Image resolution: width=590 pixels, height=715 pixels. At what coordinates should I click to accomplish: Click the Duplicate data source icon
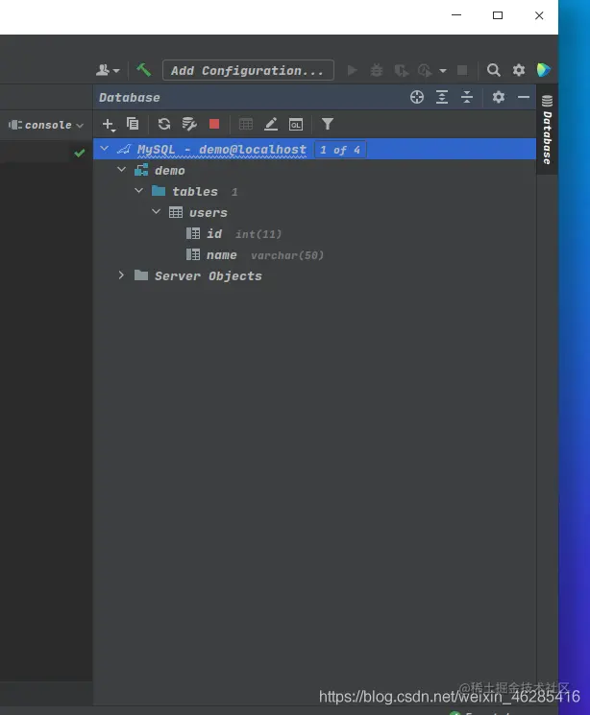133,124
